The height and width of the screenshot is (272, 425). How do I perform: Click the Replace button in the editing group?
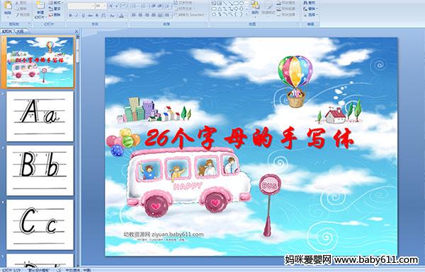[310, 8]
